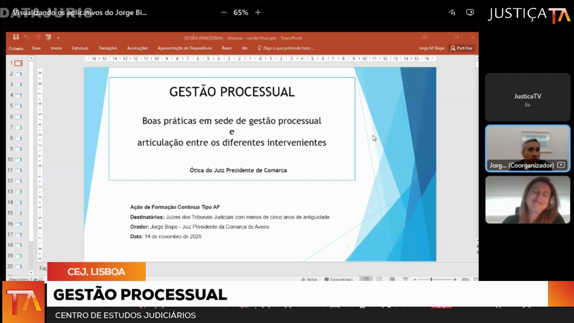574x323 pixels.
Task: Switch to Reading view in status bar
Action: [x=392, y=279]
